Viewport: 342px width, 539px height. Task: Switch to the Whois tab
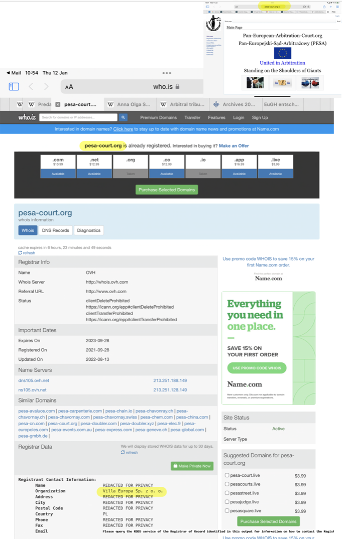tap(28, 230)
